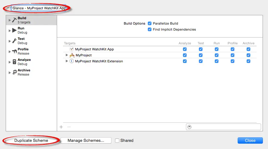The height and width of the screenshot is (149, 268).
Task: Click the Run play icon
Action: click(14, 30)
